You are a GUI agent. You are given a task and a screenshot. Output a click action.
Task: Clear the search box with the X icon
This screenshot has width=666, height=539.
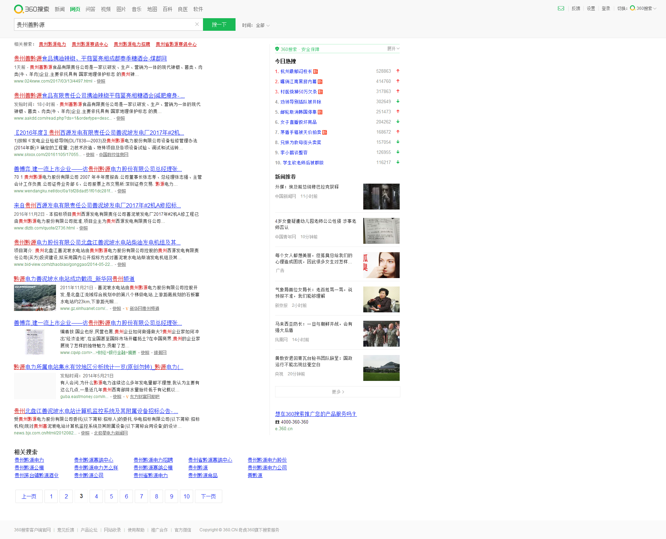tap(197, 24)
